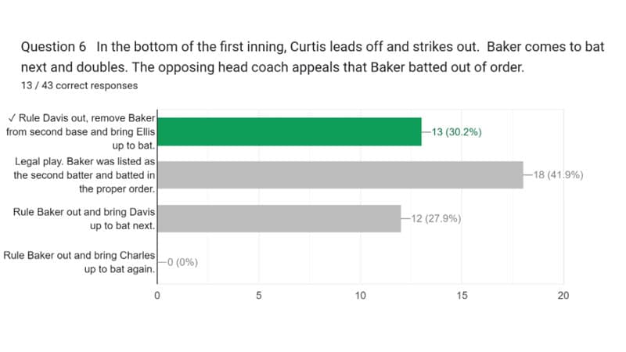
Task: Select the '12 (27.9%)' value label
Action: tap(434, 218)
